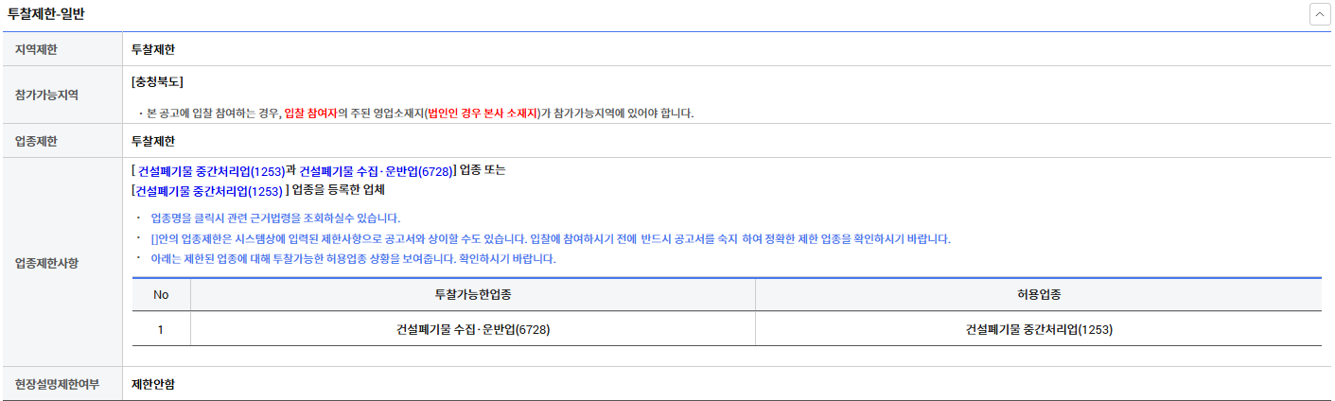Click 중간처리업(1253) cell under 허용업종 column
The width and height of the screenshot is (1335, 401).
[1039, 330]
